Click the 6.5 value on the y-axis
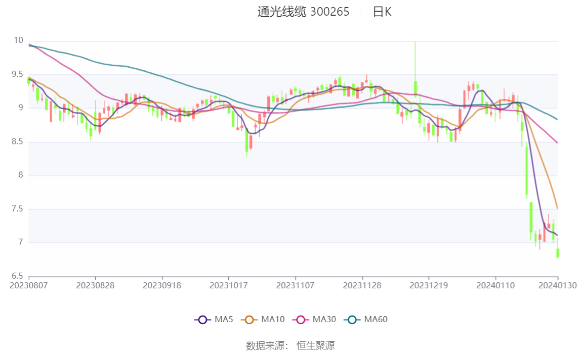Viewport: 581px width, 353px height. 18,276
